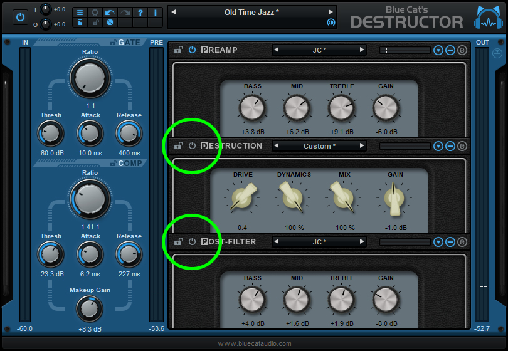Screen dimensions: 508x351
Task: Click the Gate Thresh knob
Action: pyautogui.click(x=51, y=134)
